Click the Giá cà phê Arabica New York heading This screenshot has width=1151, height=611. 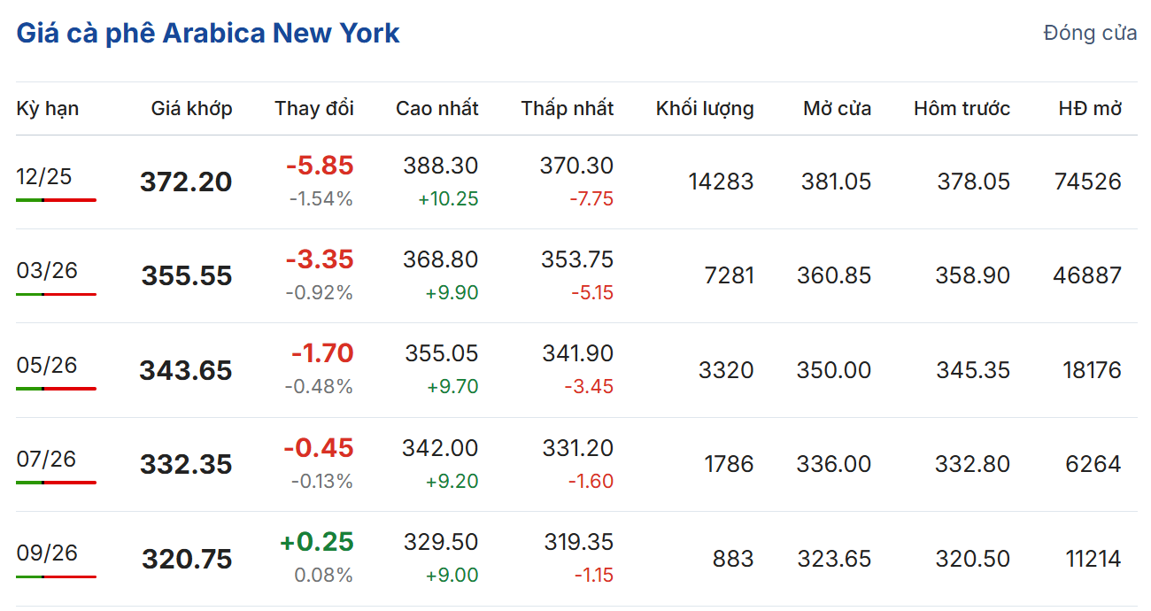tap(208, 34)
